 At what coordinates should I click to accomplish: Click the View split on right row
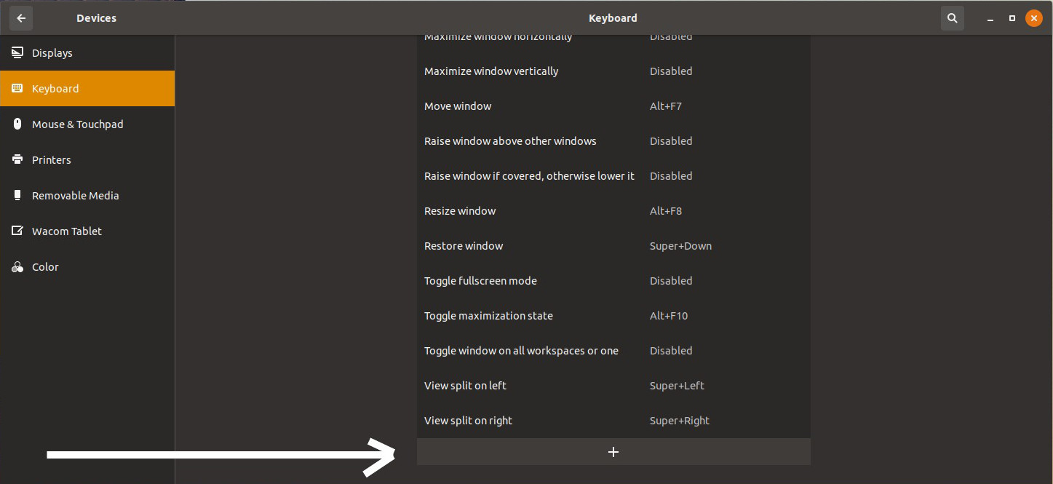pos(613,421)
